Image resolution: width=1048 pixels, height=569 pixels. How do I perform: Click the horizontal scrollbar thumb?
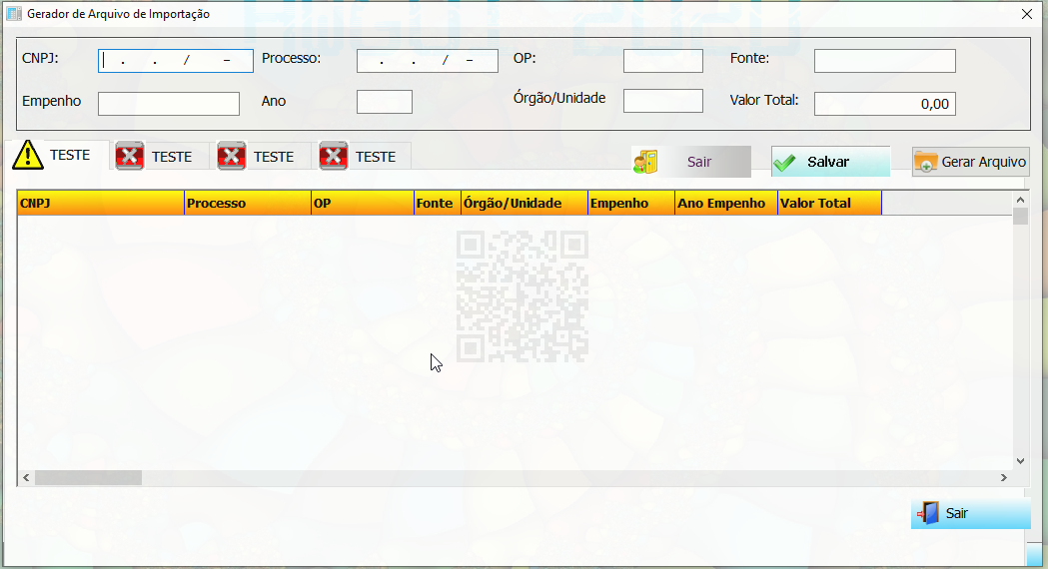[88, 477]
